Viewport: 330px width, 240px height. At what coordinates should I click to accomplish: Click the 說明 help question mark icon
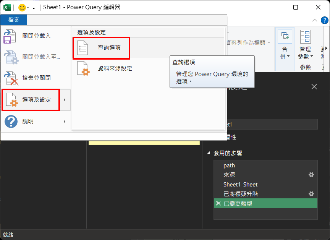(10, 122)
